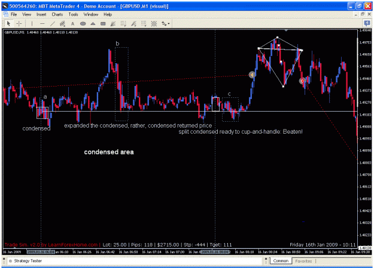Select the vertical time zones tool
The image size is (374, 268).
(x=123, y=23)
